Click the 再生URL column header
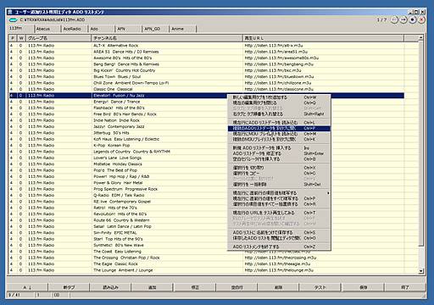Viewport: 434px width, 305px height. (x=324, y=38)
